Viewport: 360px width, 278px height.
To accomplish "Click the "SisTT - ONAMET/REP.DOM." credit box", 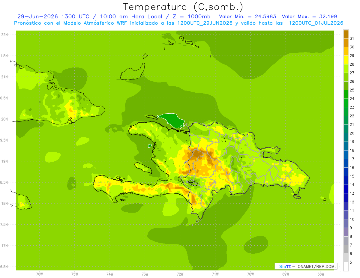I will [x=306, y=266].
